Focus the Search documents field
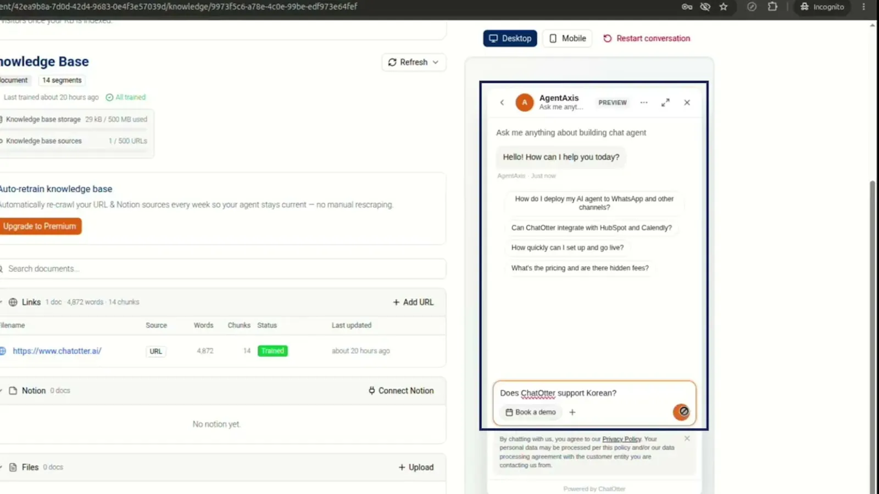Image resolution: width=879 pixels, height=494 pixels. pyautogui.click(x=222, y=269)
